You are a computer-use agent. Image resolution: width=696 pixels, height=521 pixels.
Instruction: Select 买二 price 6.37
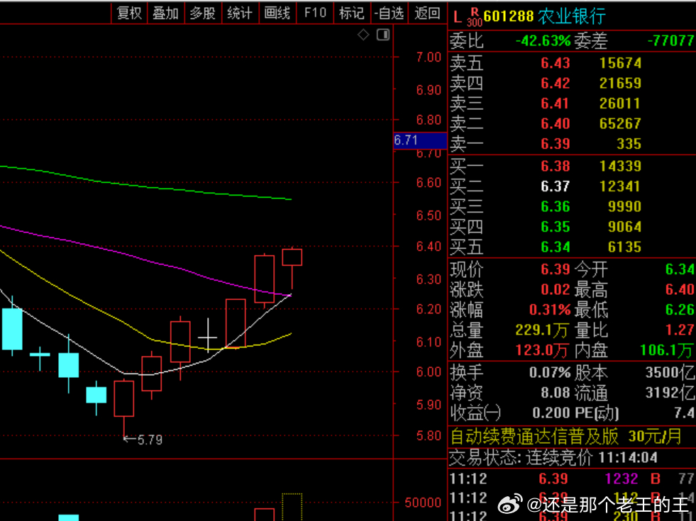(556, 186)
